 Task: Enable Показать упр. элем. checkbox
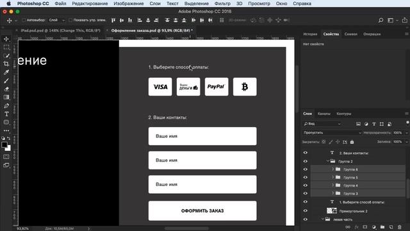pos(70,20)
